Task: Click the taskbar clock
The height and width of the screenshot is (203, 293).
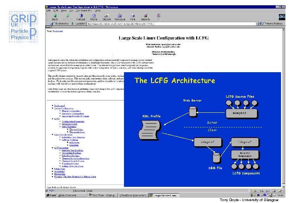Action: (x=280, y=195)
